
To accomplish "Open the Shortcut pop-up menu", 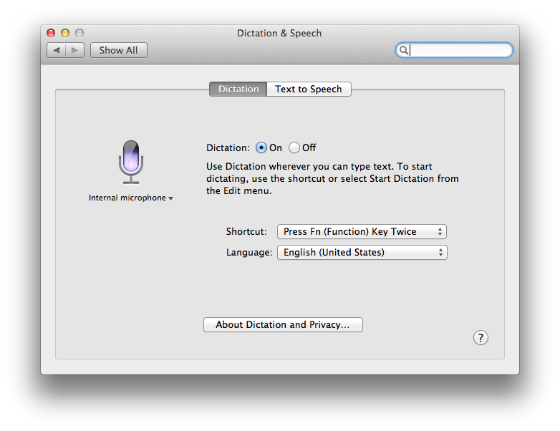I will pos(362,231).
